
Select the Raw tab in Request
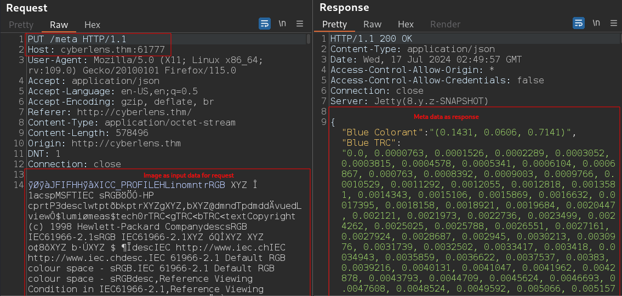coord(59,25)
